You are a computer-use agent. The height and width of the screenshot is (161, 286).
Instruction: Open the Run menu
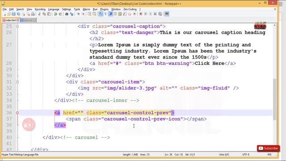pyautogui.click(x=95, y=9)
